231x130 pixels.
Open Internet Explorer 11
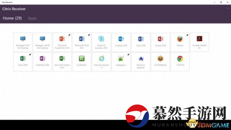(x=101, y=62)
